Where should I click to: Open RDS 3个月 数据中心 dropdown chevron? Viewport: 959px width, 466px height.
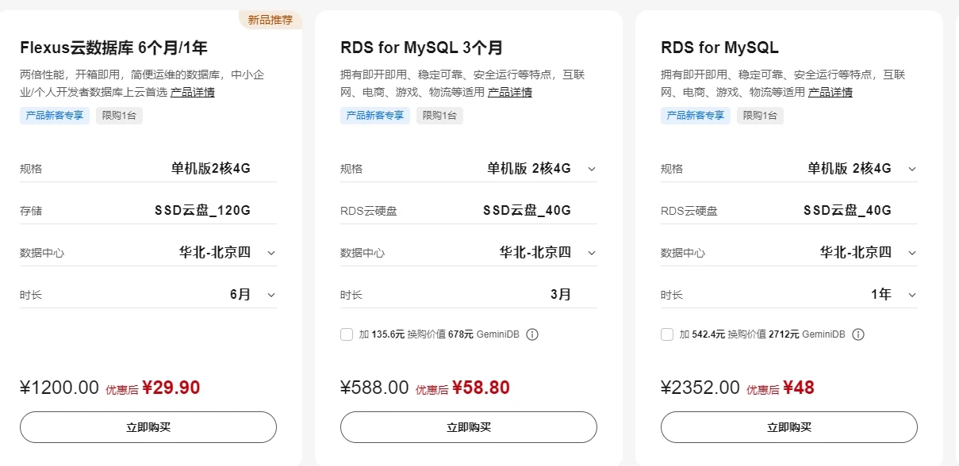click(x=591, y=253)
